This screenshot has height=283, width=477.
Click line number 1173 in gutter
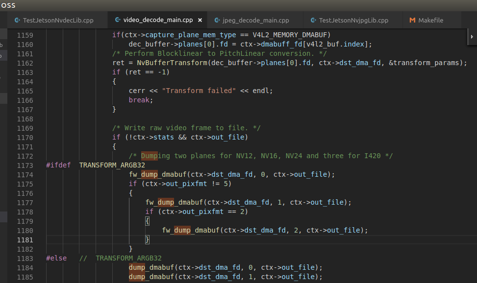tap(25, 165)
